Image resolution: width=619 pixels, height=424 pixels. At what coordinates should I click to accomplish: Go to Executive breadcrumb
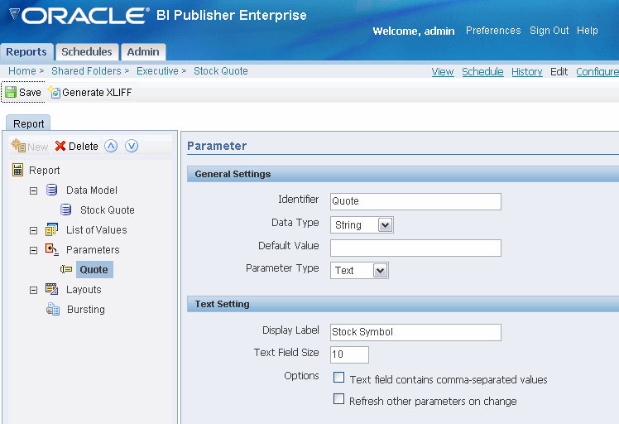(157, 70)
